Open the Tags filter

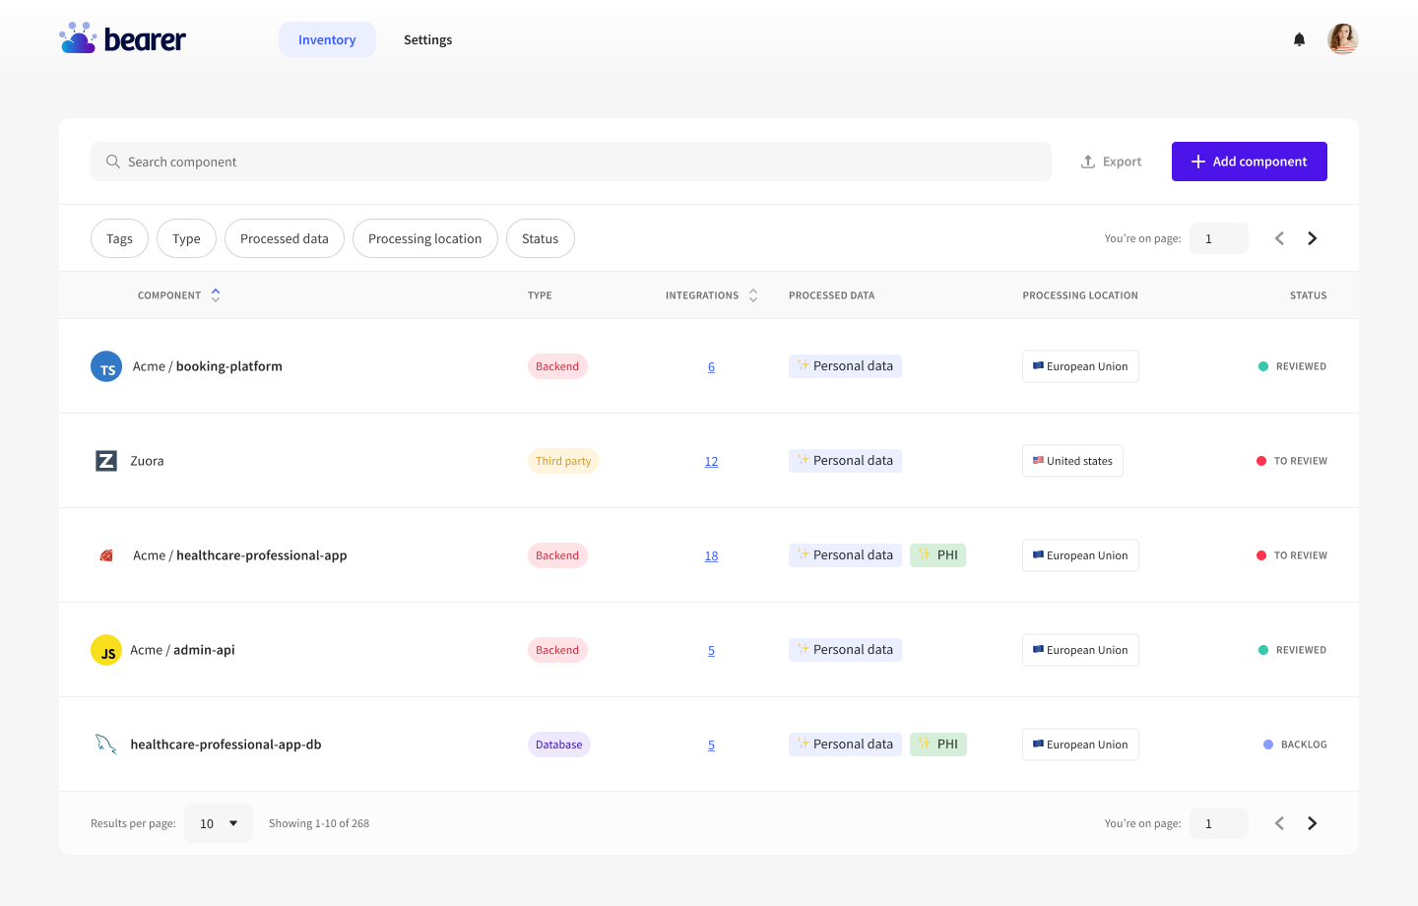point(119,238)
